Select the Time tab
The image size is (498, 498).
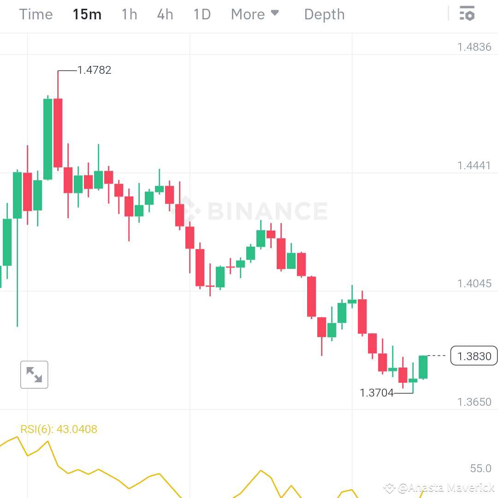click(36, 14)
